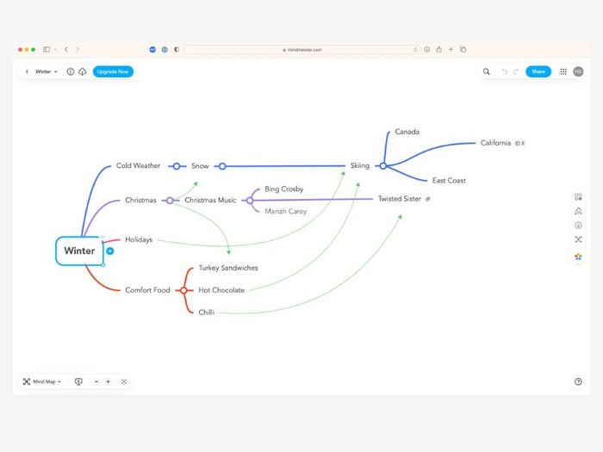Image resolution: width=603 pixels, height=452 pixels.
Task: Click the Upgrade Now button
Action: pyautogui.click(x=113, y=71)
